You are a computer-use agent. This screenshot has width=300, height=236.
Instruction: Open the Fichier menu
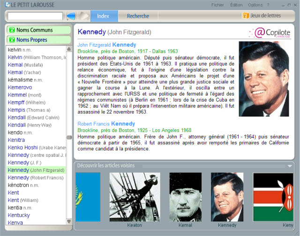click(217, 5)
